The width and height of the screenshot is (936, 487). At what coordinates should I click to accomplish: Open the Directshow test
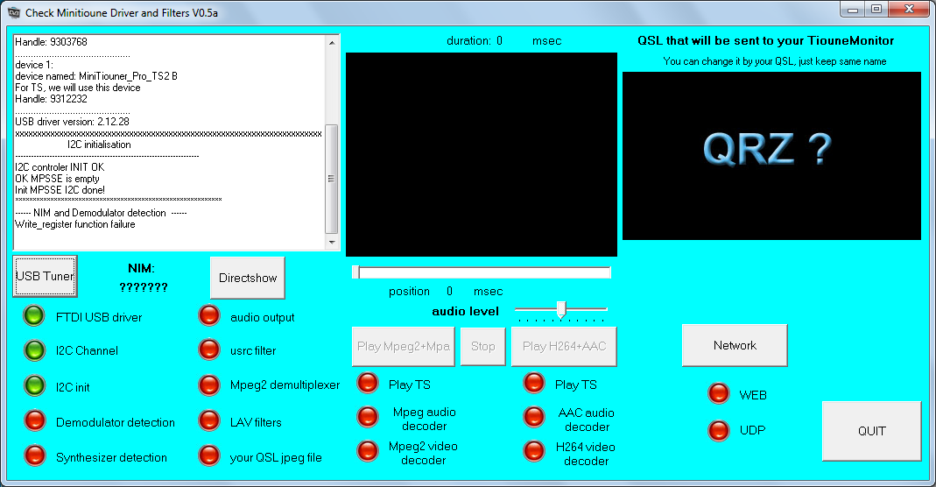tap(248, 278)
